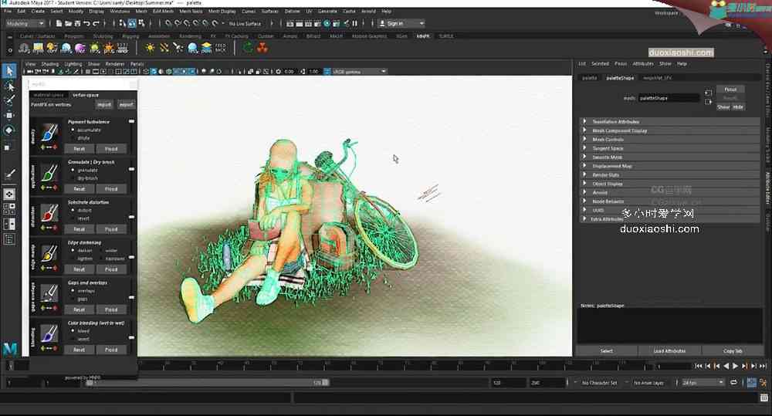Viewport: 772px width, 416px height.
Task: Click the Move tool in the left toolbox
Action: pos(9,116)
